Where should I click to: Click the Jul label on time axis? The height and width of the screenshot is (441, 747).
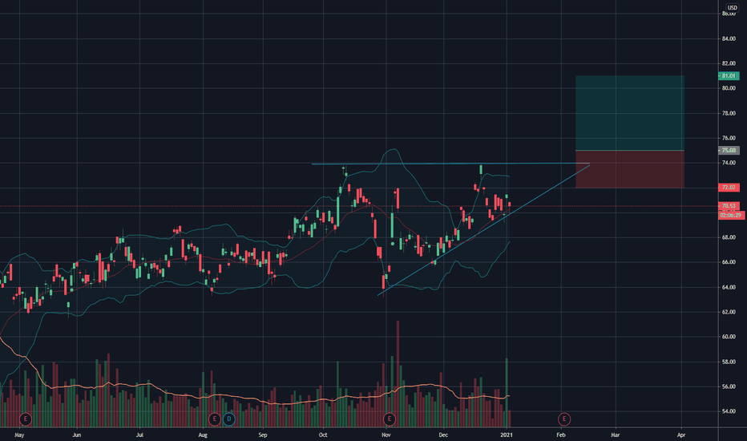click(x=139, y=435)
